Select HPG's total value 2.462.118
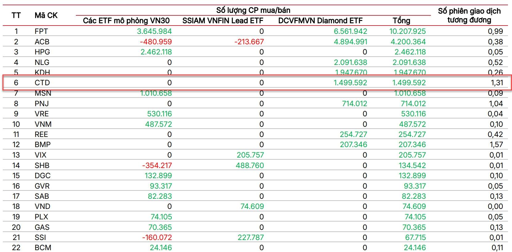512x252 pixels. (410, 52)
